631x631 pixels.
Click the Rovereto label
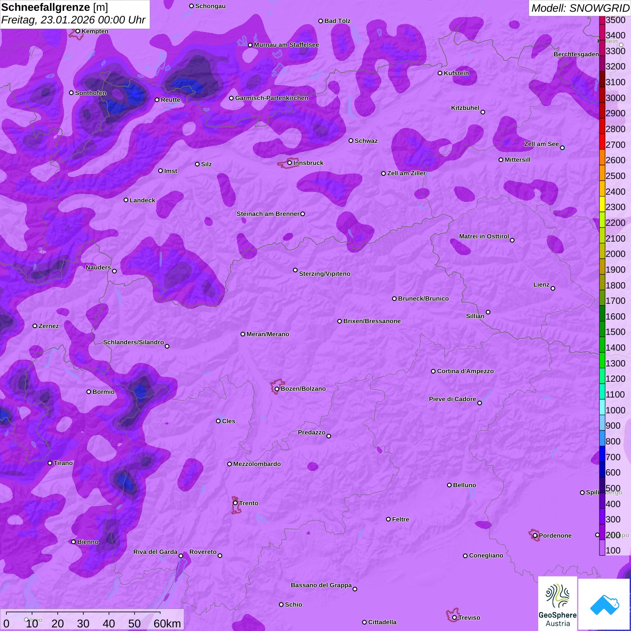click(x=203, y=552)
